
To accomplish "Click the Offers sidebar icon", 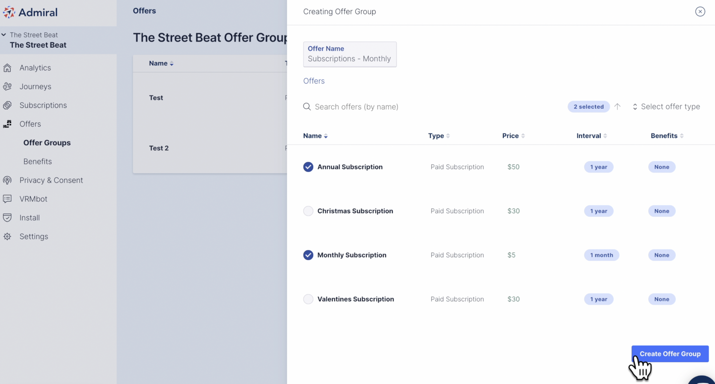I will (7, 124).
